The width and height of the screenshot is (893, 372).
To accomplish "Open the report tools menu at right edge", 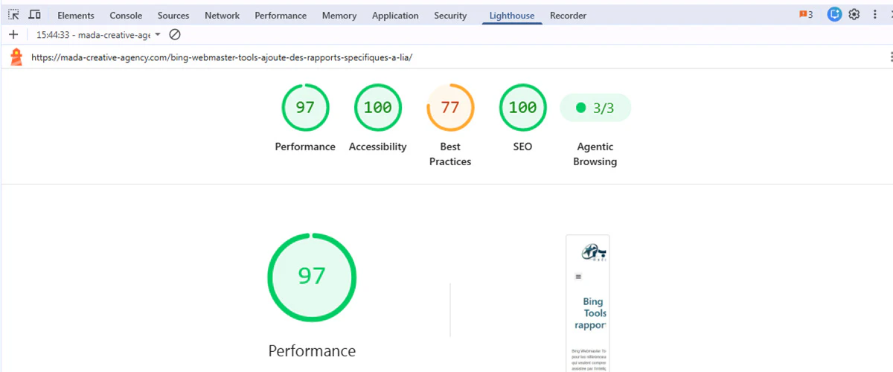I will (889, 57).
